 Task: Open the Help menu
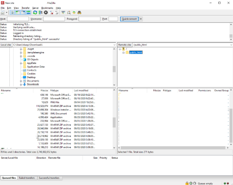click(x=58, y=8)
